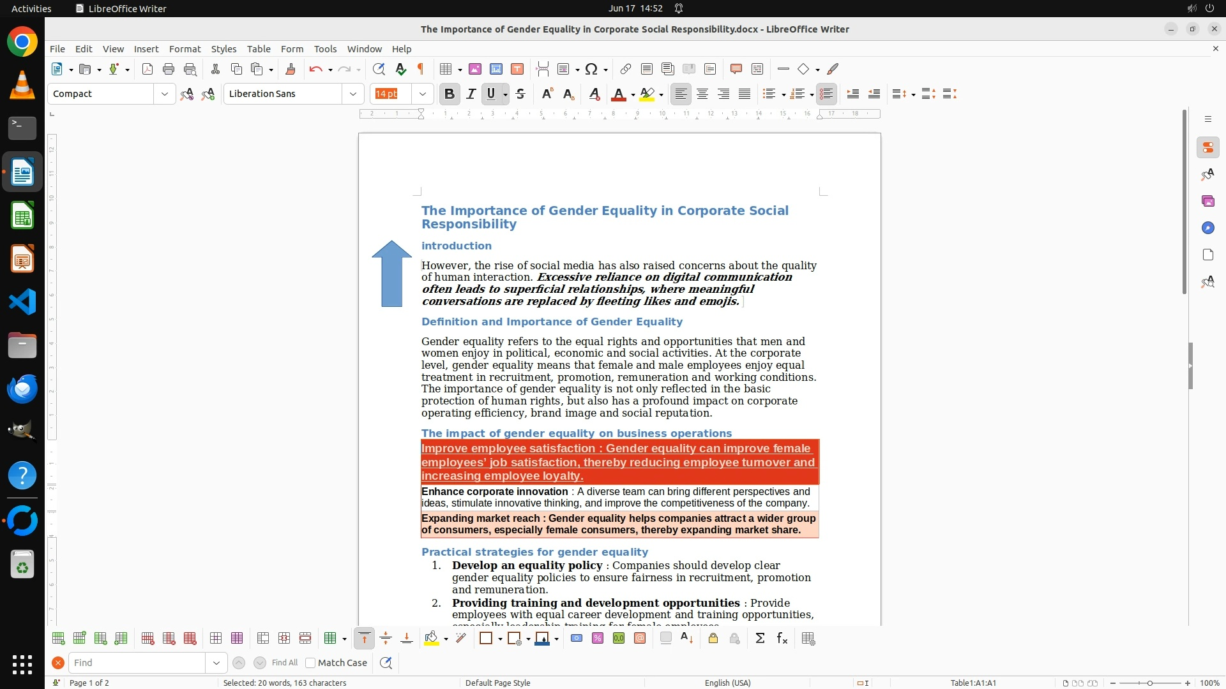This screenshot has width=1226, height=689.
Task: Toggle formatting marks display
Action: coord(421,69)
